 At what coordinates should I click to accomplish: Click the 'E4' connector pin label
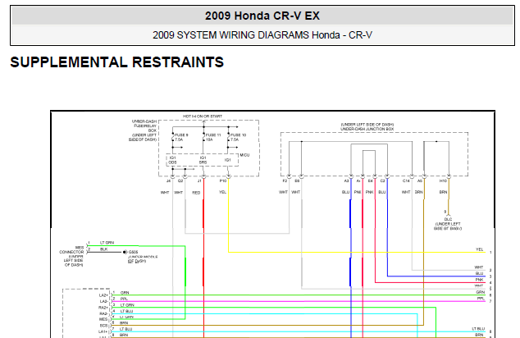coord(371,180)
